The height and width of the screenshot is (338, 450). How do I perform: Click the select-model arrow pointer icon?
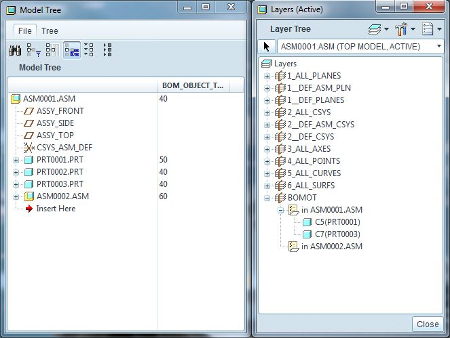coord(267,47)
